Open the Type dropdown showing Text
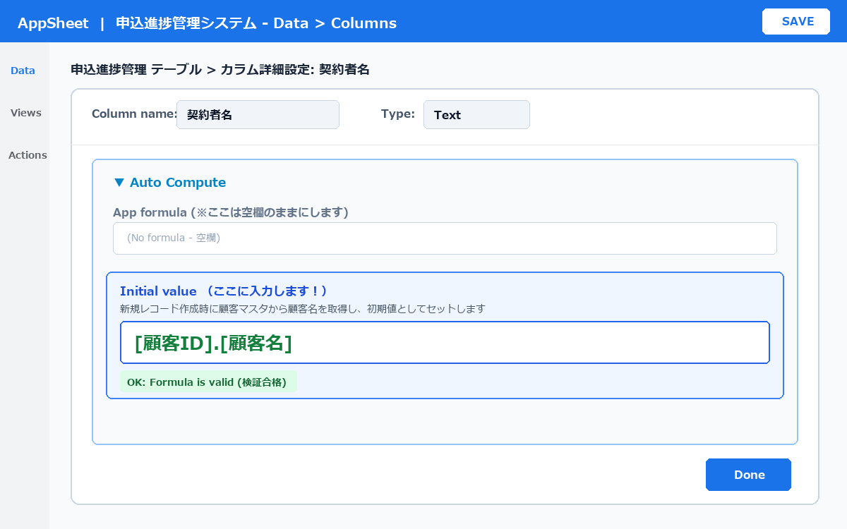 (476, 115)
